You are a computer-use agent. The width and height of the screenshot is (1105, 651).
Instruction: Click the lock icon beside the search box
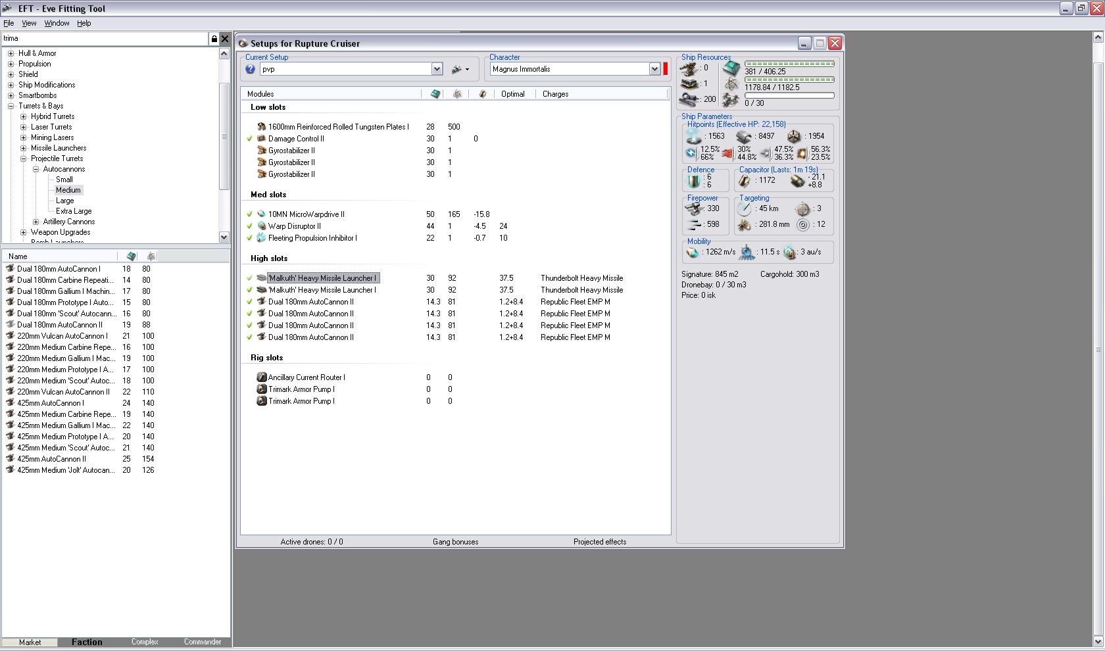[x=214, y=39]
